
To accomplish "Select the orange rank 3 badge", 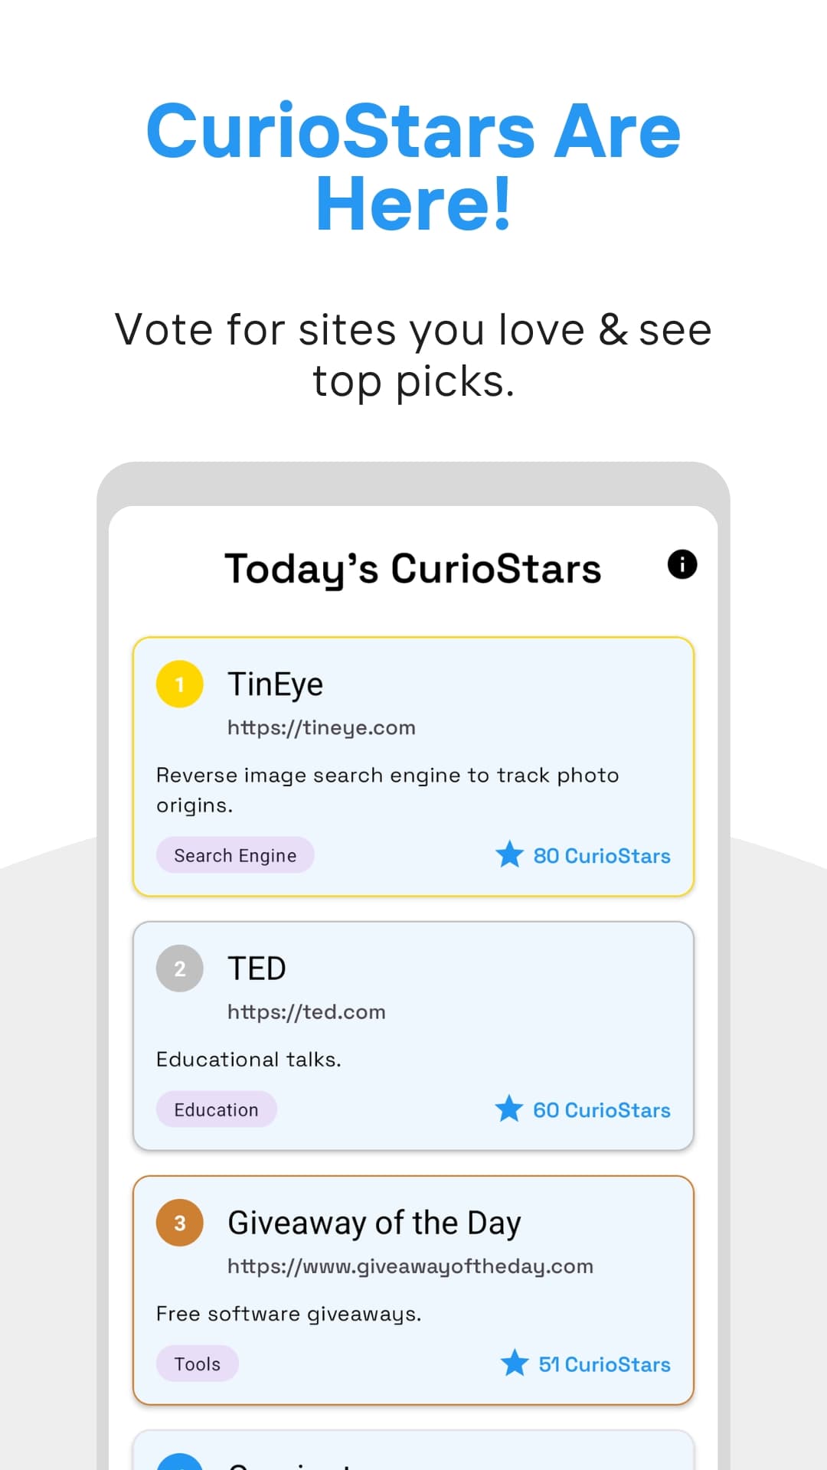I will [178, 1223].
